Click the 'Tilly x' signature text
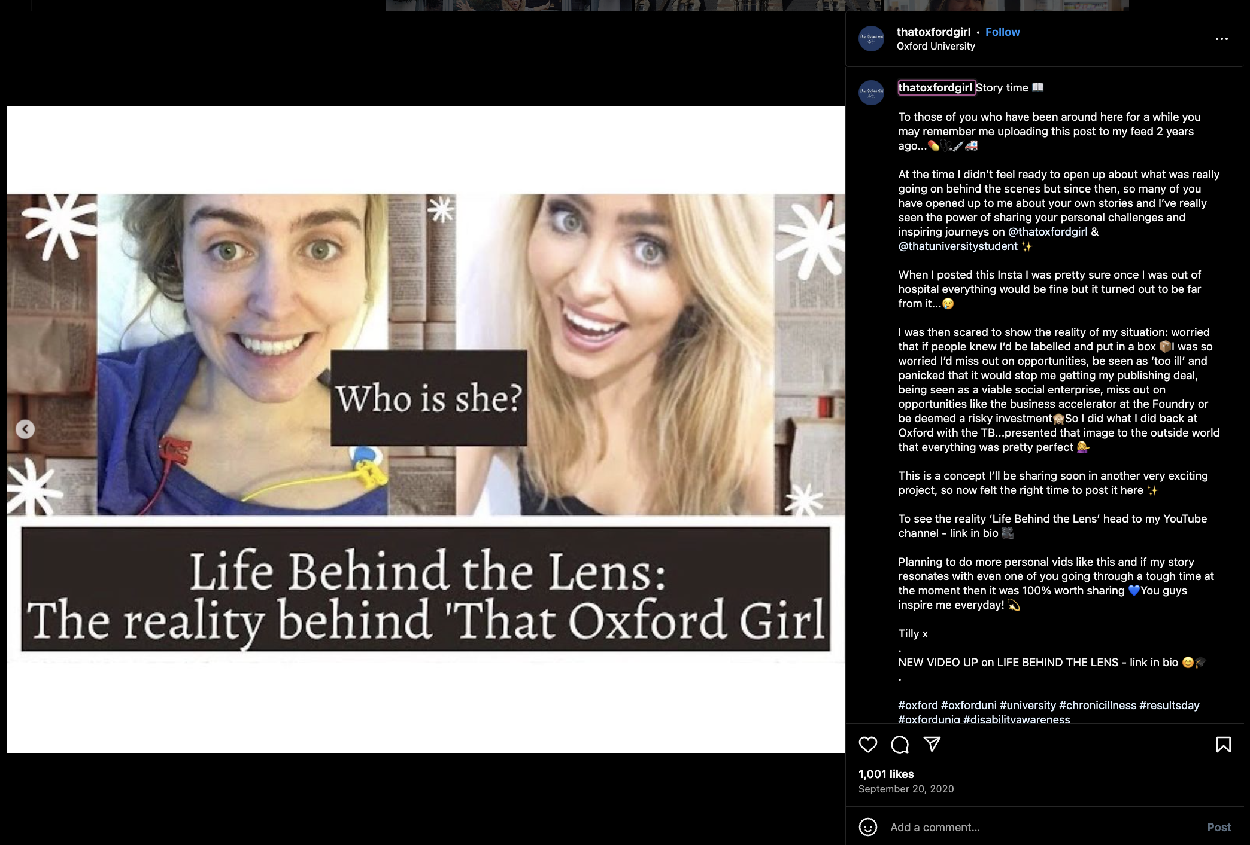 913,634
